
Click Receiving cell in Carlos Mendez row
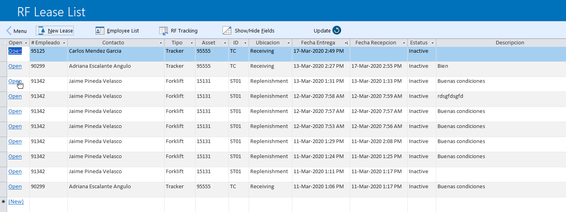point(270,54)
